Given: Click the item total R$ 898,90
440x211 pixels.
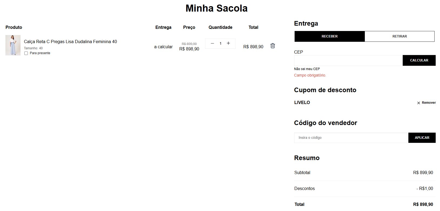Looking at the screenshot, I should pos(253,47).
